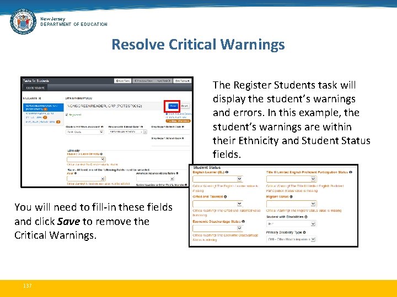The width and height of the screenshot is (397, 297).
Task: Open the Primary Disability Type dropdown
Action: tap(292, 239)
